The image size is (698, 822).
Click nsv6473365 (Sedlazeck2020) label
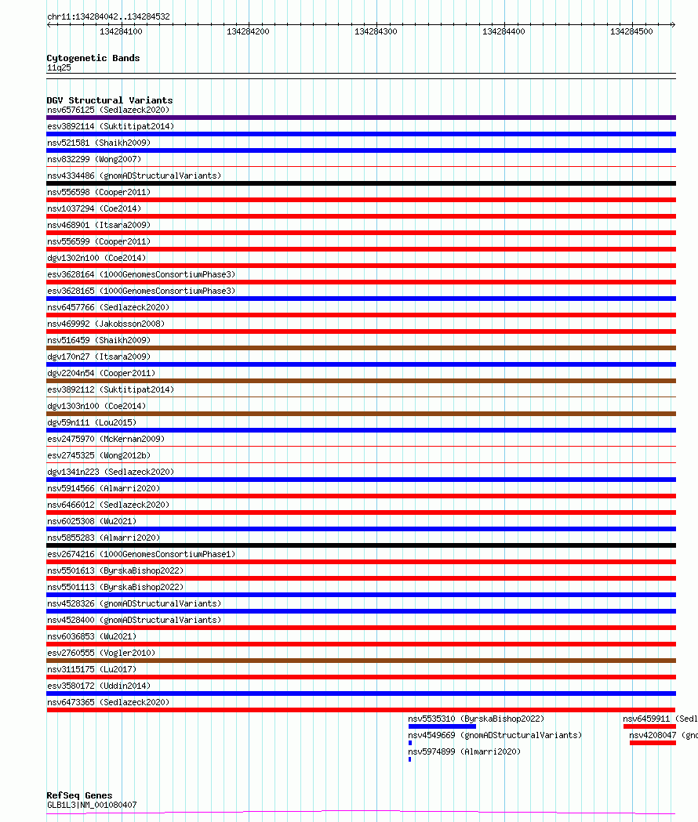coord(108,702)
